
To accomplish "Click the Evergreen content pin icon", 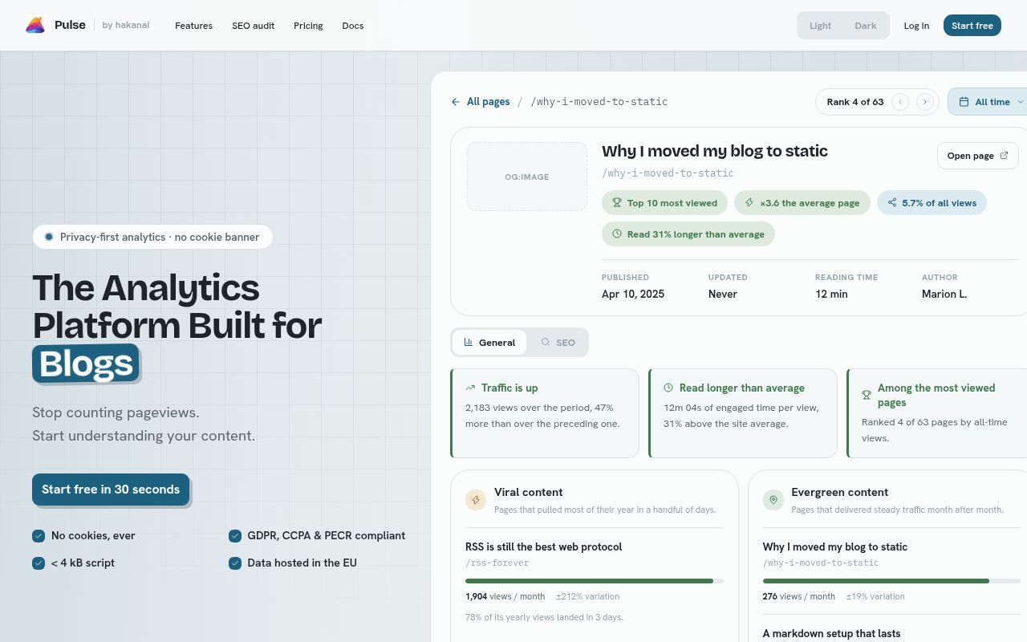I will (x=773, y=500).
